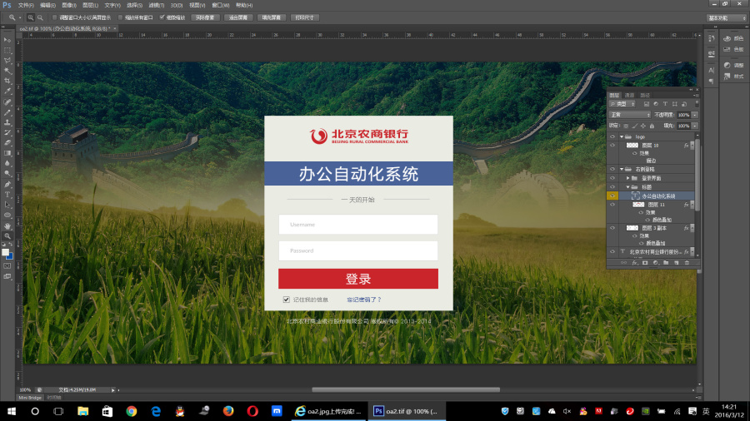This screenshot has width=750, height=421.
Task: Hide the 图层 10 layer
Action: [x=612, y=145]
